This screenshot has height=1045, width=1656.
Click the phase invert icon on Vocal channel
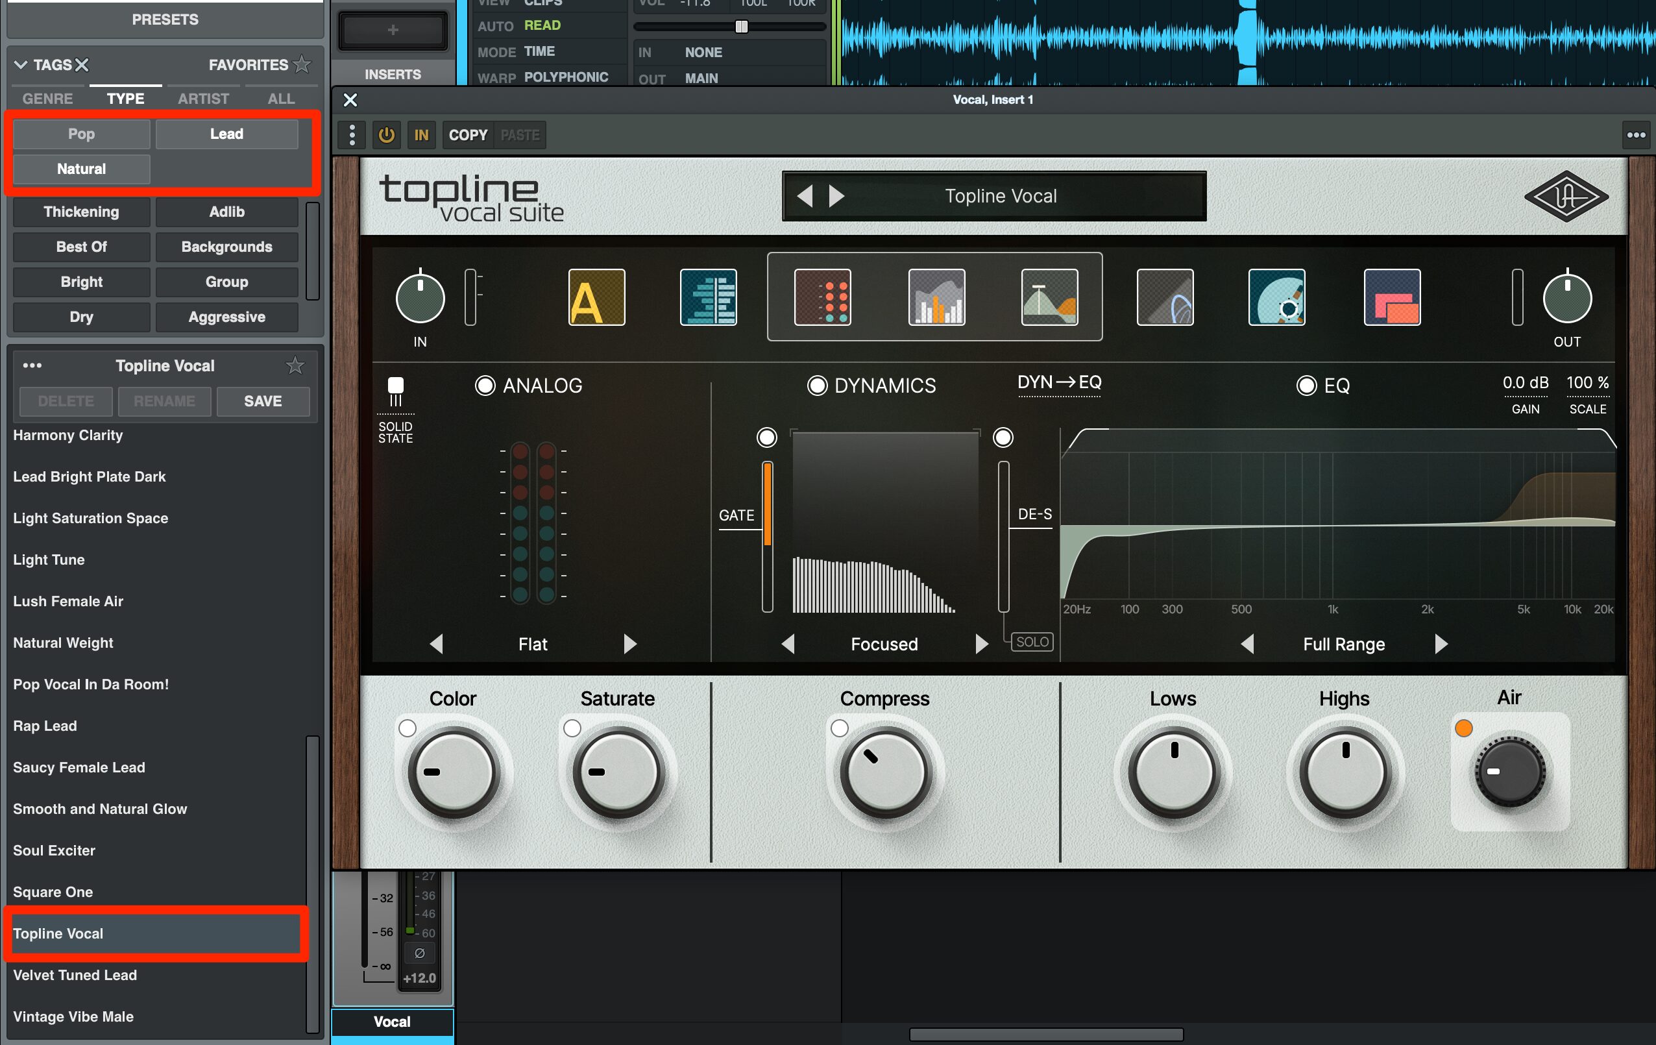[x=419, y=953]
